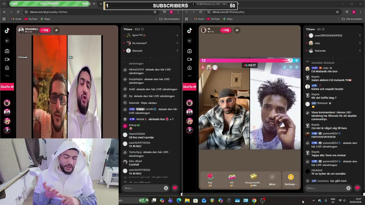This screenshot has height=205, width=365.
Task: Open Chrome menu in left browser window
Action: tap(178, 12)
